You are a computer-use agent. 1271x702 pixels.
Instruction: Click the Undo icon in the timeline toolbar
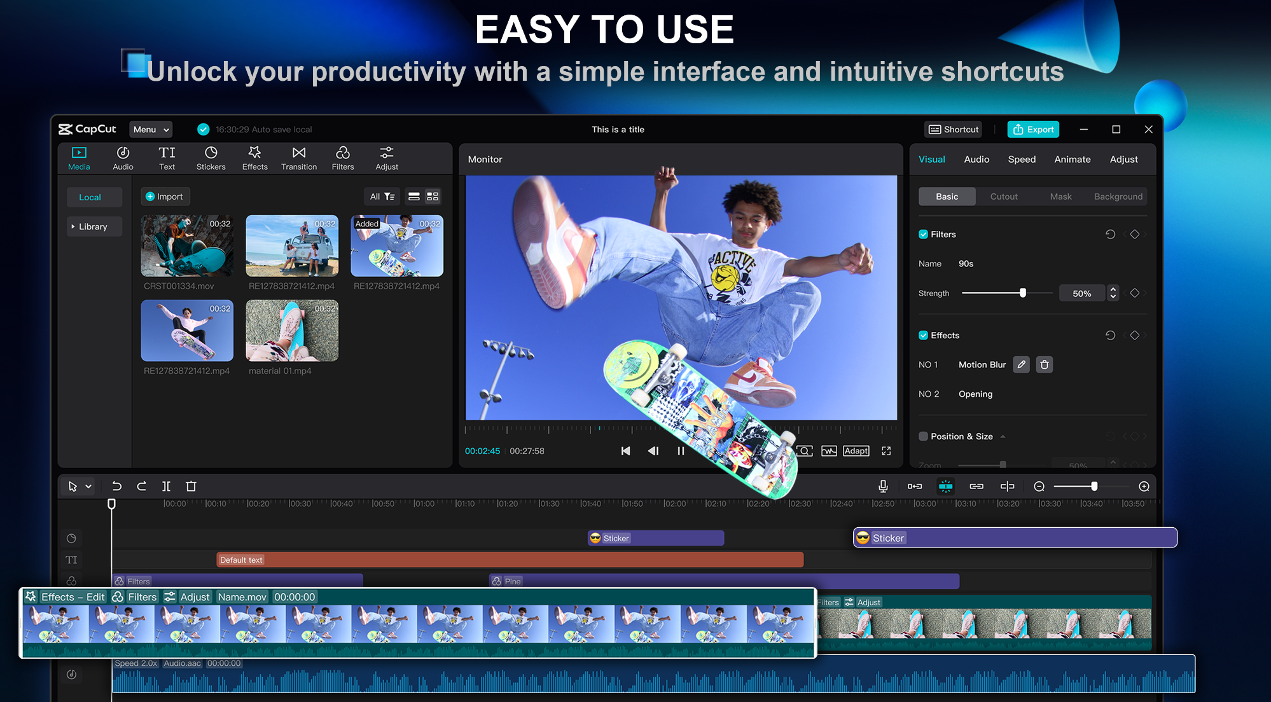(x=116, y=486)
